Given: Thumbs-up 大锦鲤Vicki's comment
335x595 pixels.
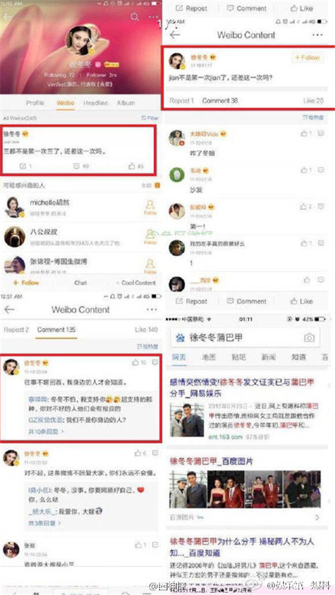Looking at the screenshot, I should [306, 134].
